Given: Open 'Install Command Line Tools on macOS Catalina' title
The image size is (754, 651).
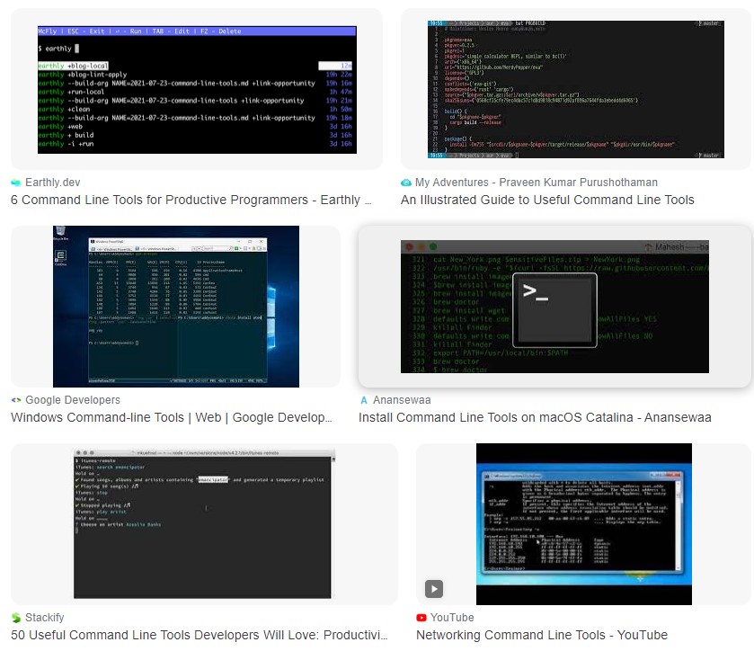Looking at the screenshot, I should point(535,417).
